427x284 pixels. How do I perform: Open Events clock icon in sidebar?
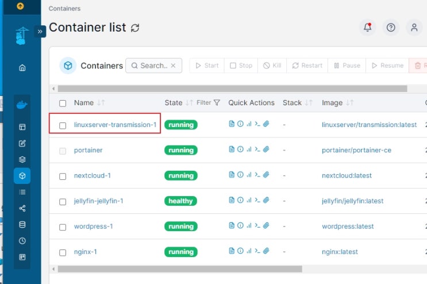click(x=22, y=241)
